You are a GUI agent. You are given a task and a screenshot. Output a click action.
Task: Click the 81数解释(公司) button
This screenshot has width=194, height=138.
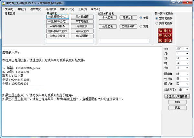[x=58, y=21]
